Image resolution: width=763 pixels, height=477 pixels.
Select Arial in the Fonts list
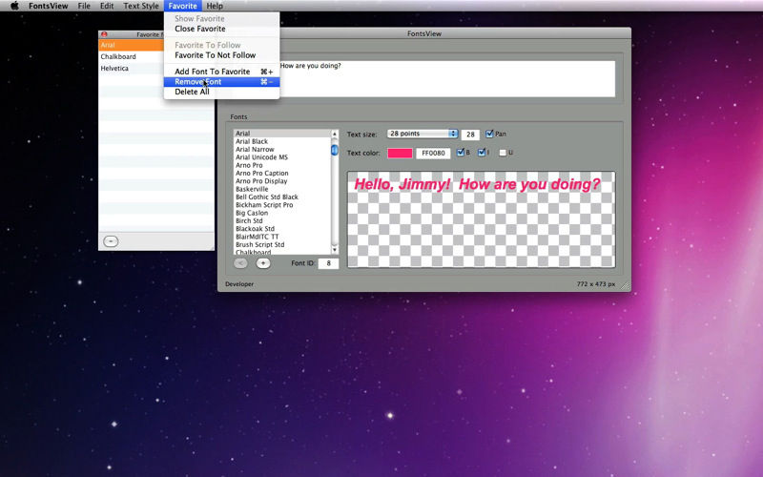pos(282,134)
